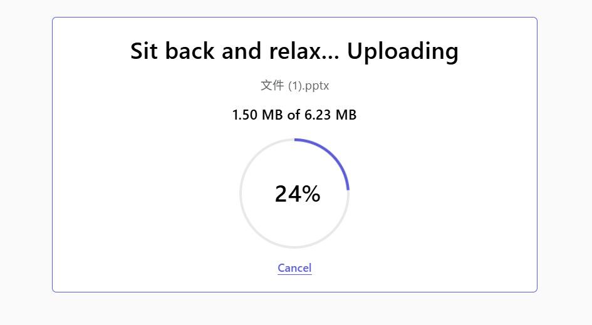Click the .pptx extension in the file name

pos(317,86)
